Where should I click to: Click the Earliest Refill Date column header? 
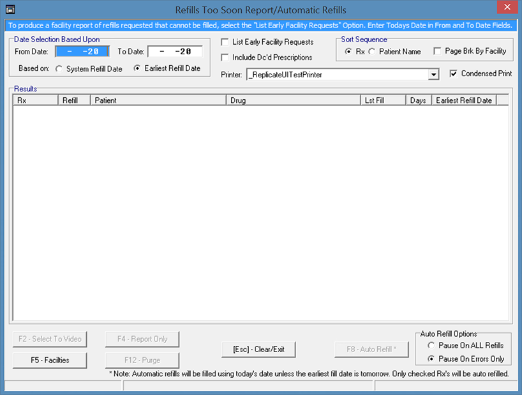pyautogui.click(x=464, y=100)
